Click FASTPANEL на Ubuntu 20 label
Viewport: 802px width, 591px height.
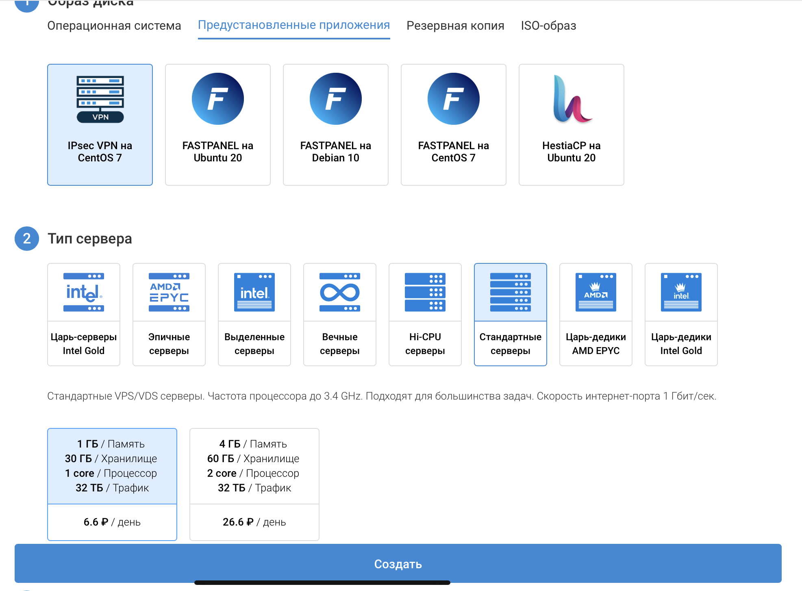(218, 152)
